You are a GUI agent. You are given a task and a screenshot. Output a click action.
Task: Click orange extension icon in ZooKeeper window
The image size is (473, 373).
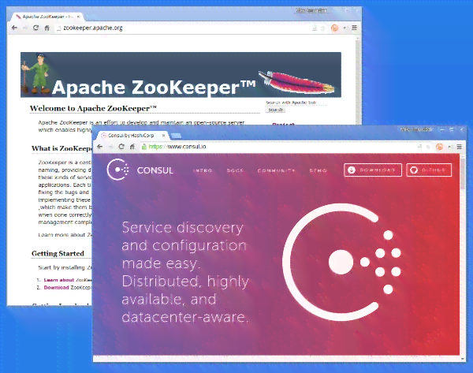334,28
